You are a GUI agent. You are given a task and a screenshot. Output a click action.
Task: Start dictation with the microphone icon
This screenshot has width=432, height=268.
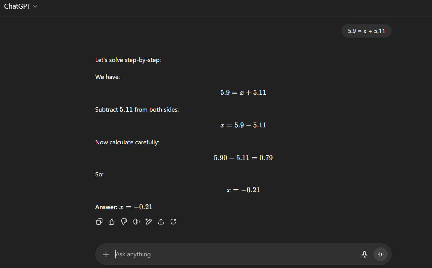(x=364, y=254)
